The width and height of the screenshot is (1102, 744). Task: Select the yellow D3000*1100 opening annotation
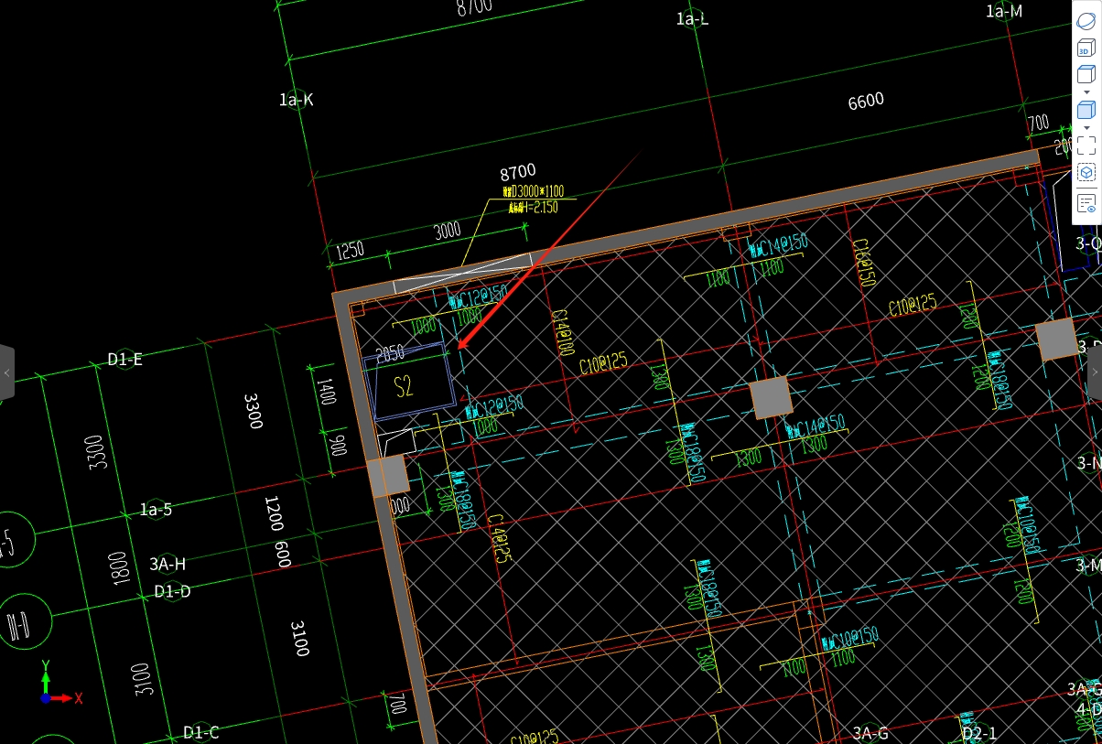tap(534, 191)
